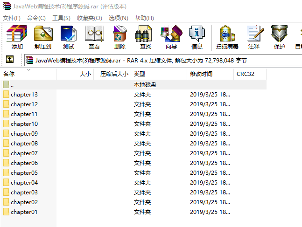Launch the Wizard (向导) tool

[x=171, y=37]
